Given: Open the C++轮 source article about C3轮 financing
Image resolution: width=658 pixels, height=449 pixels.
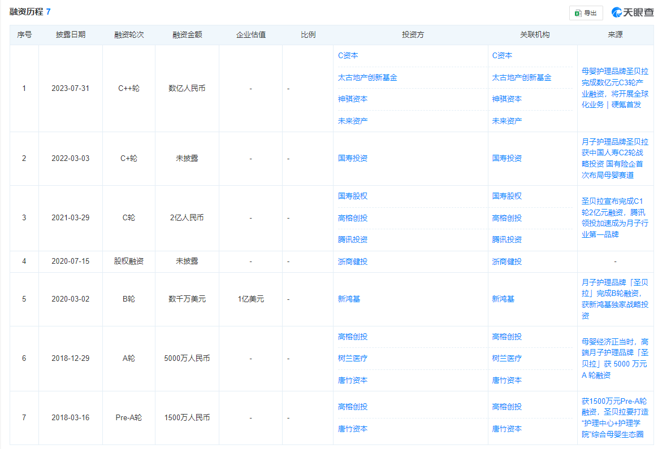Looking at the screenshot, I should coord(615,88).
